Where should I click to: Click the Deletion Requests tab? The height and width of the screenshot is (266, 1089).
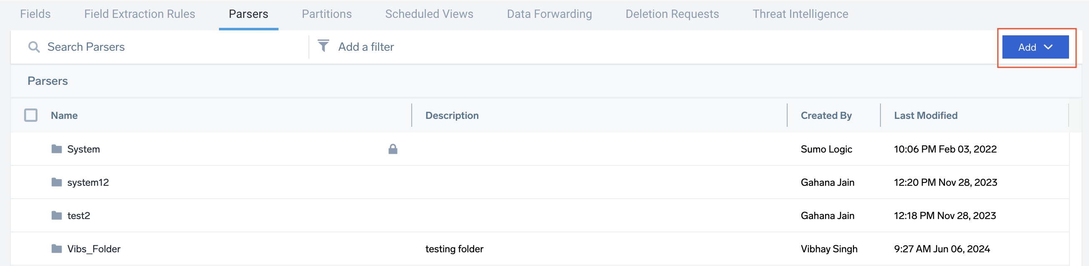(672, 14)
